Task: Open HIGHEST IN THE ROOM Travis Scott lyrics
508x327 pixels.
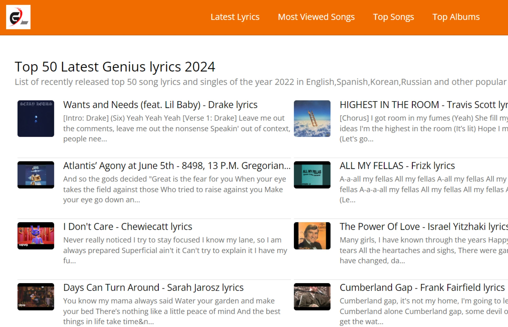Action: (423, 105)
